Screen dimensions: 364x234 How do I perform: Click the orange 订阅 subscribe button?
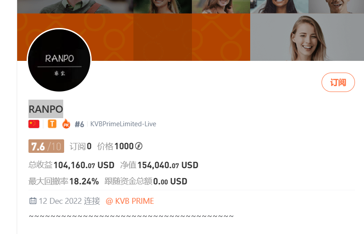point(338,82)
